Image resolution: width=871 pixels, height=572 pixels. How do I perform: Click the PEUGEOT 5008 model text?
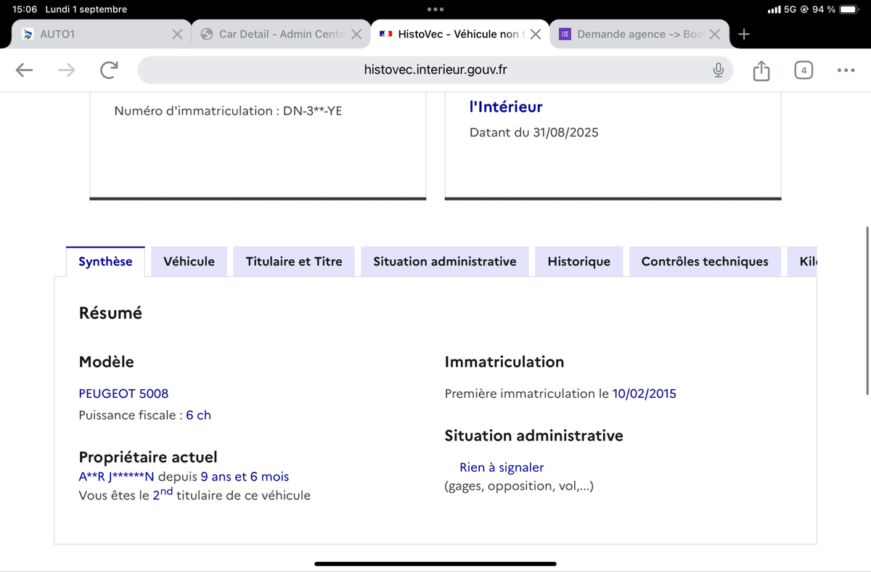click(123, 393)
